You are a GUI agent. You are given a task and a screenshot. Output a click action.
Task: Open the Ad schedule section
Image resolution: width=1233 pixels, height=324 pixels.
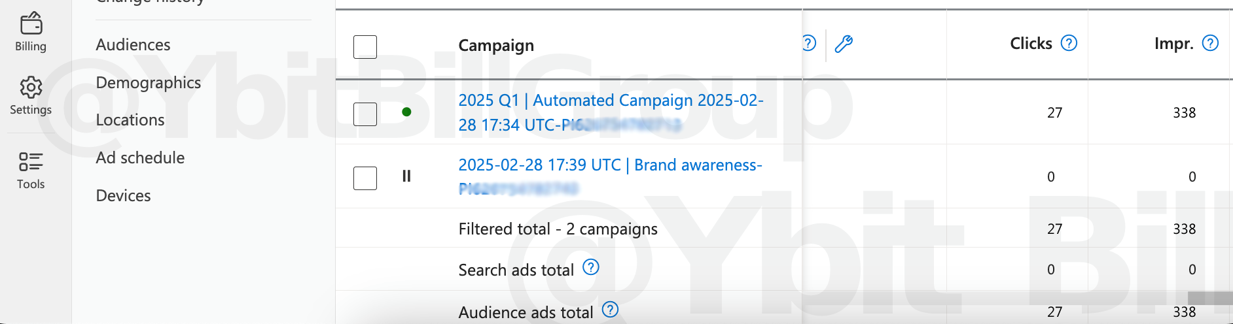click(140, 157)
